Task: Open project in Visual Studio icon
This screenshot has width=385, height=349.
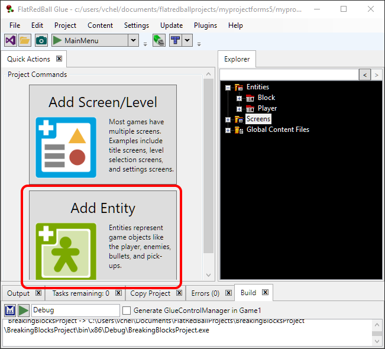Action: 10,40
